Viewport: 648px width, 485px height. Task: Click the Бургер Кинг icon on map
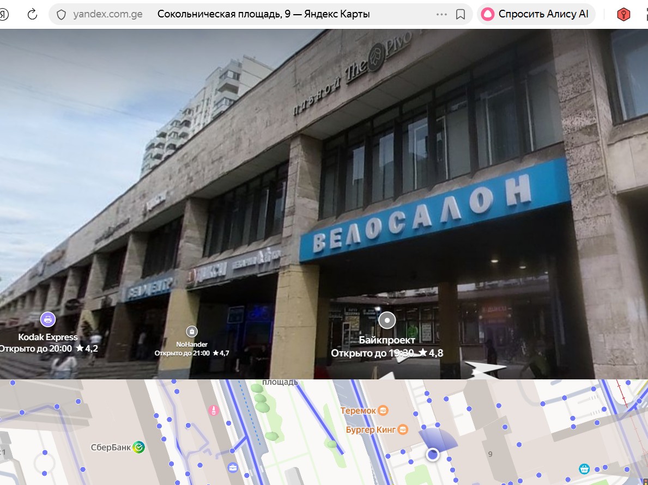pos(403,429)
